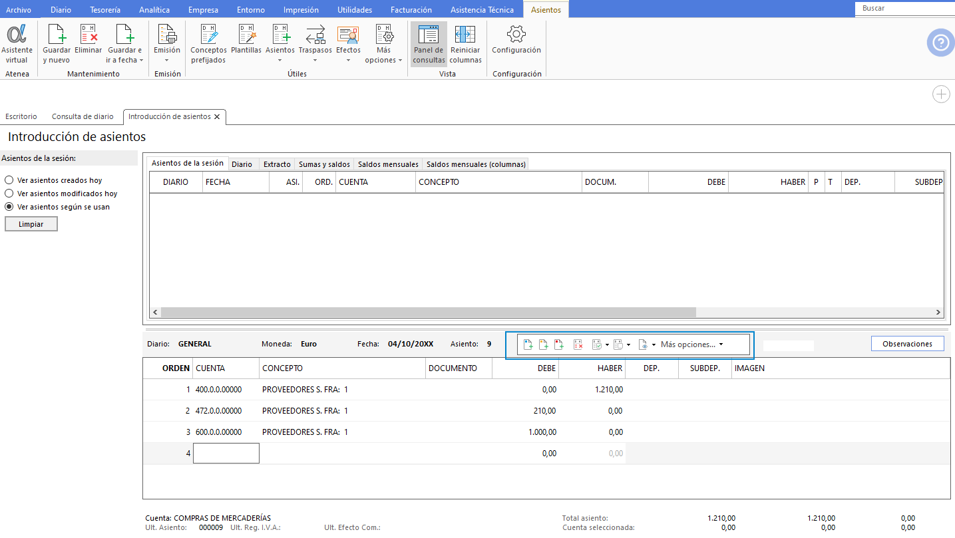Click the DEBE value 210,00
Viewport: 955px width, 538px height.
pyautogui.click(x=544, y=411)
